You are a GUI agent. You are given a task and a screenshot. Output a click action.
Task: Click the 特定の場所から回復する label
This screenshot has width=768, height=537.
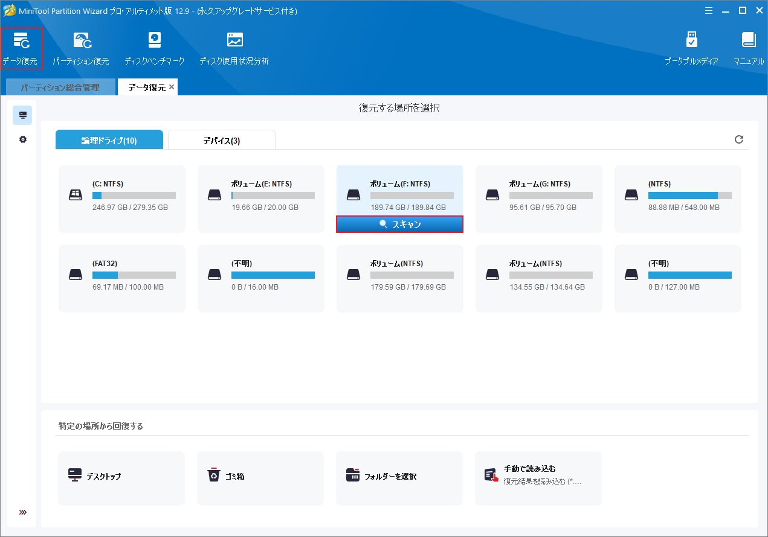(x=101, y=426)
